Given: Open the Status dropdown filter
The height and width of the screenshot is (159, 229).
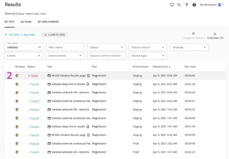Looking at the screenshot, I should pyautogui.click(x=106, y=47).
